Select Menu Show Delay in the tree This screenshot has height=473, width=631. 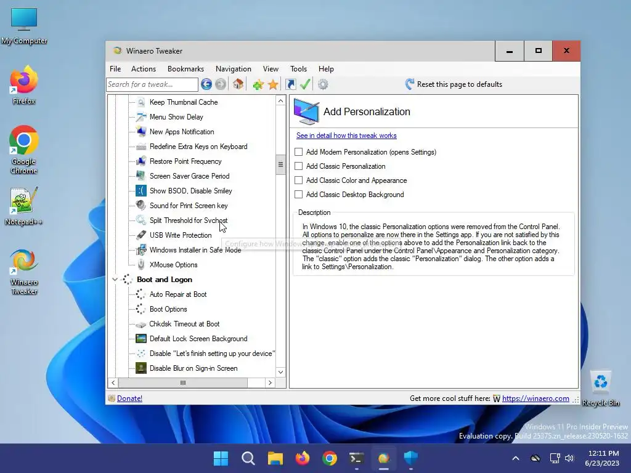[x=176, y=117]
